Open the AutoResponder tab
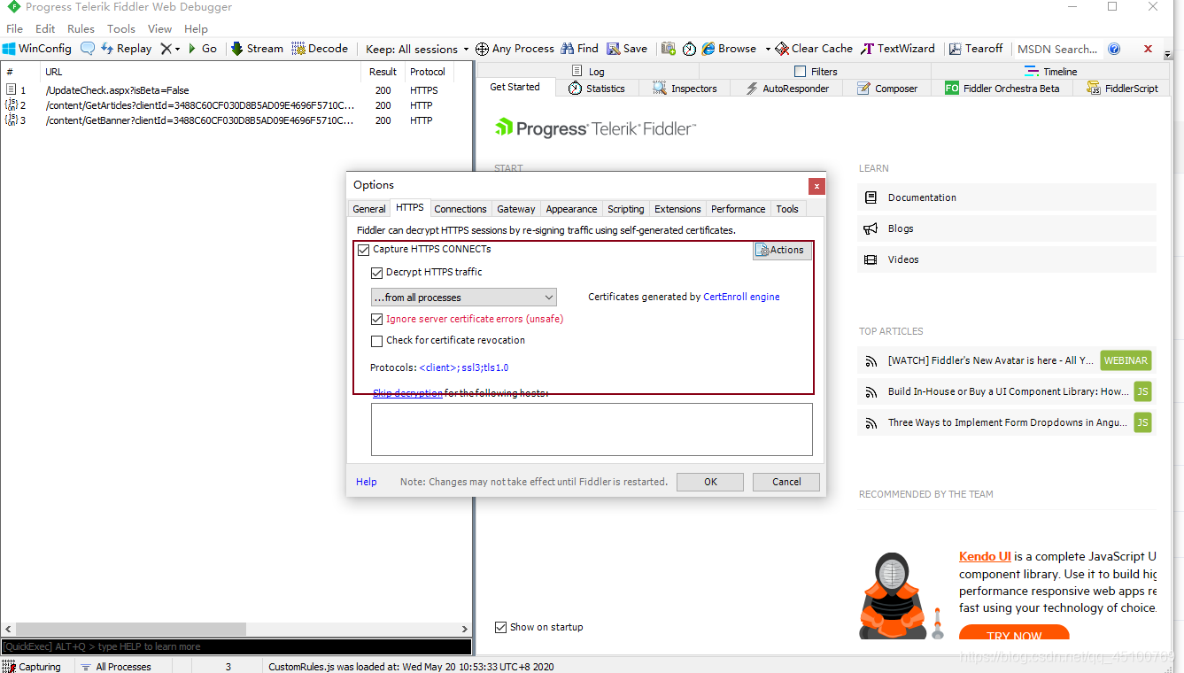 (x=787, y=88)
